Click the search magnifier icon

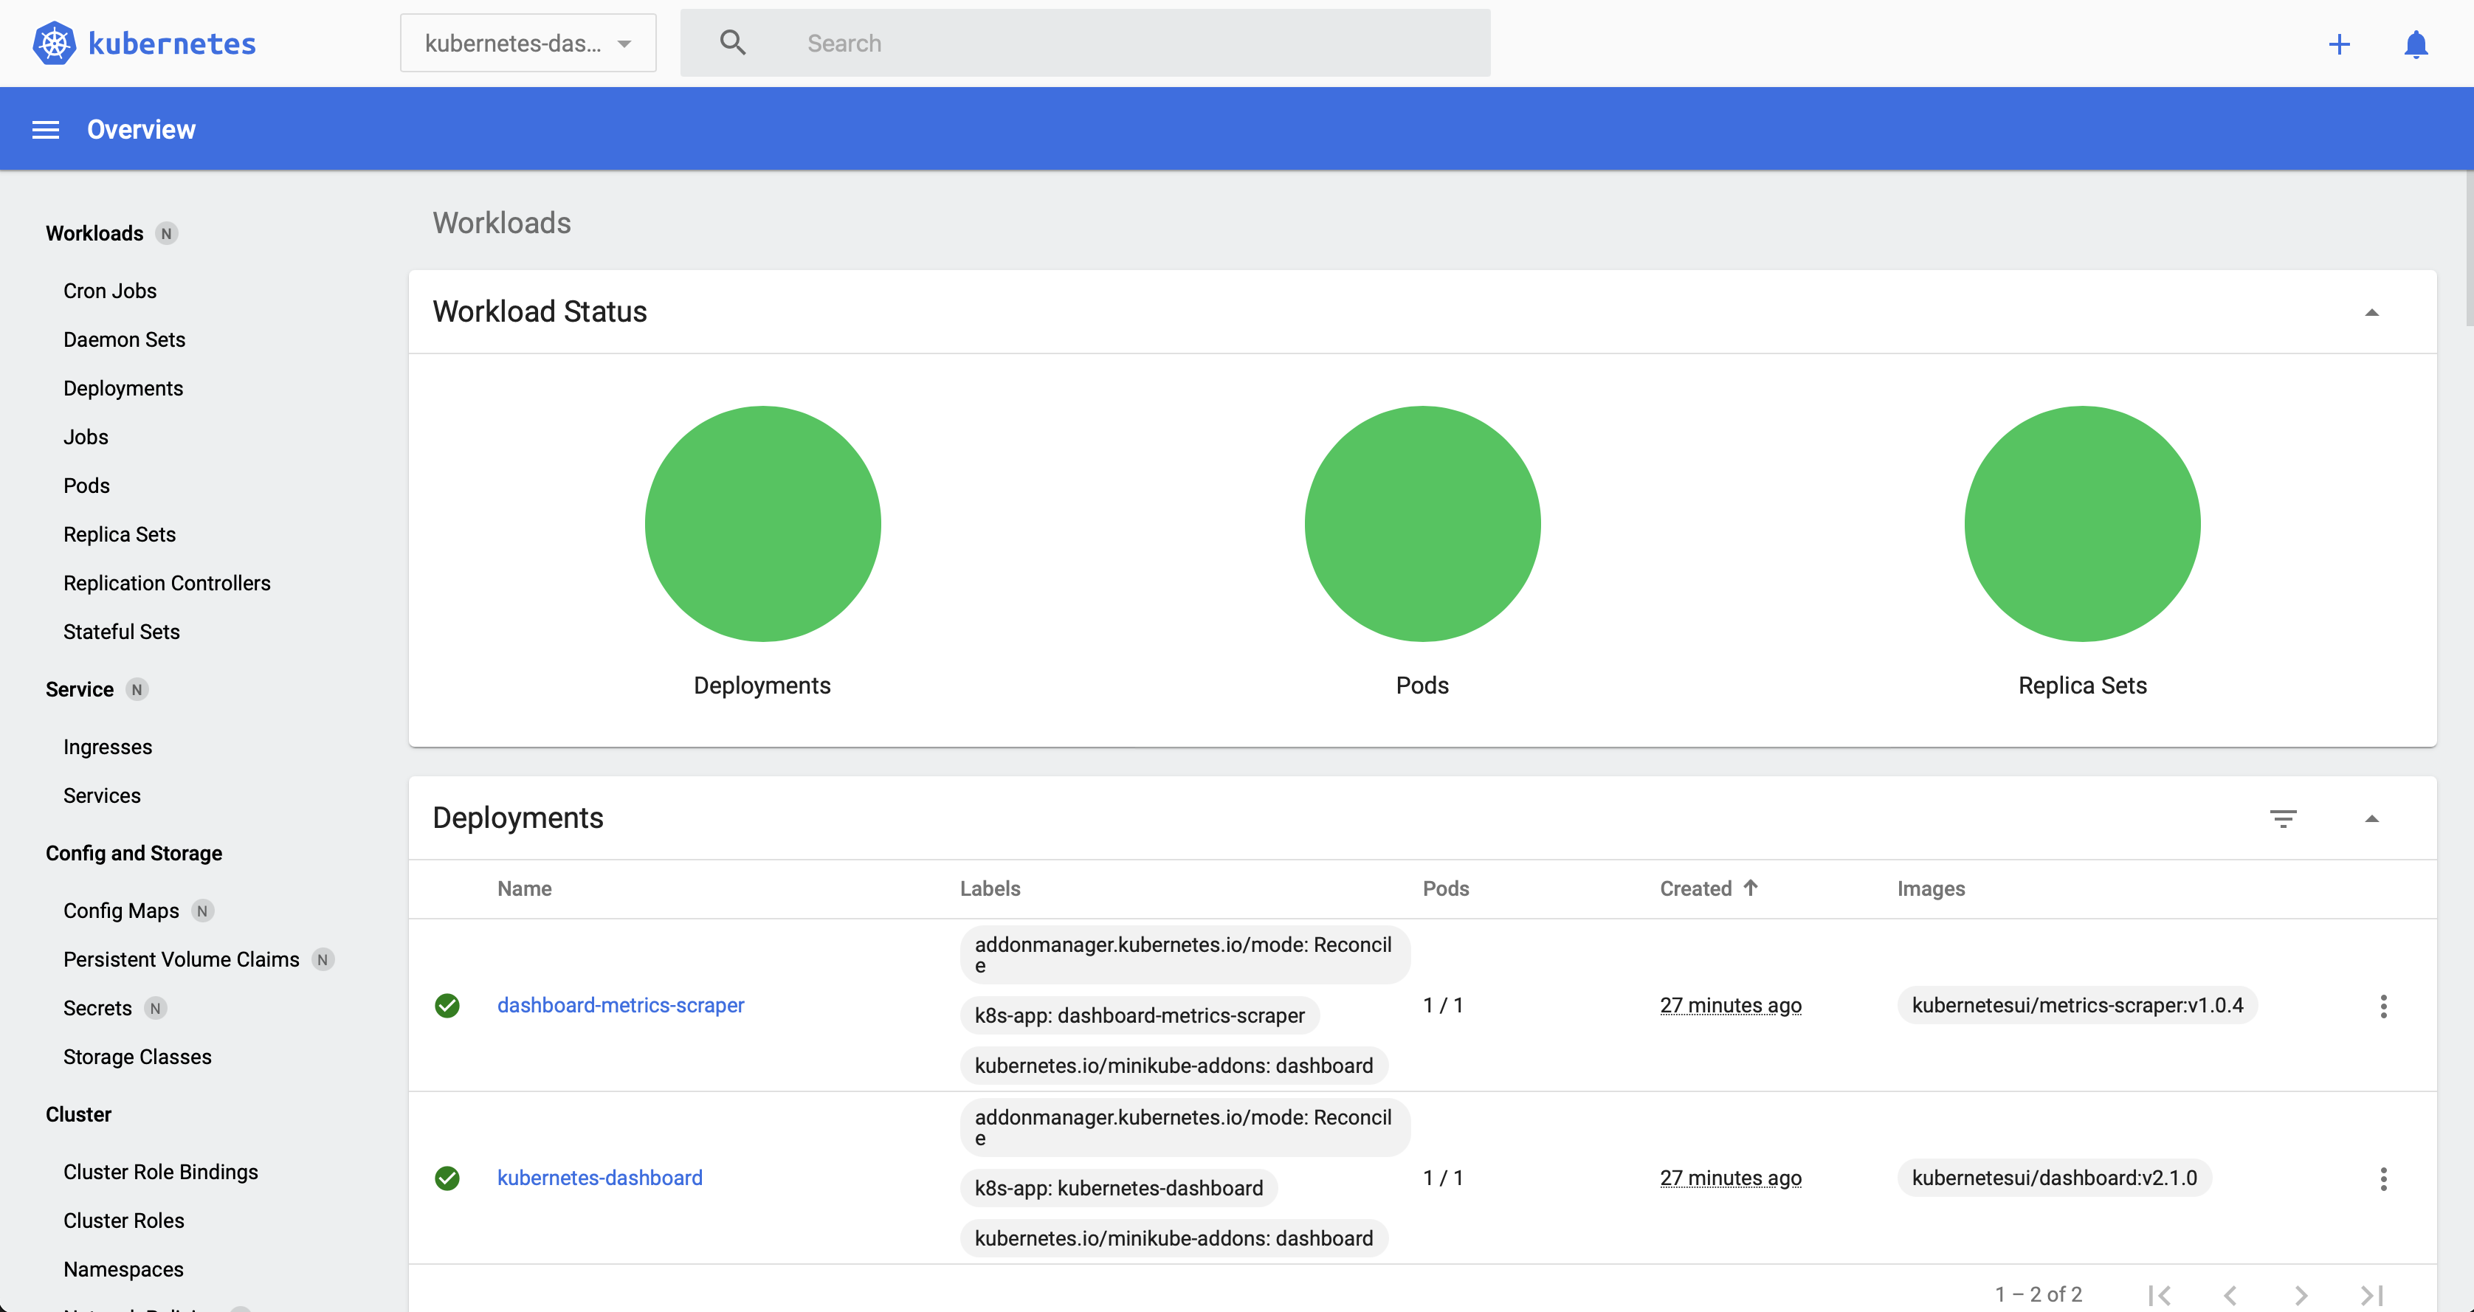pos(733,44)
